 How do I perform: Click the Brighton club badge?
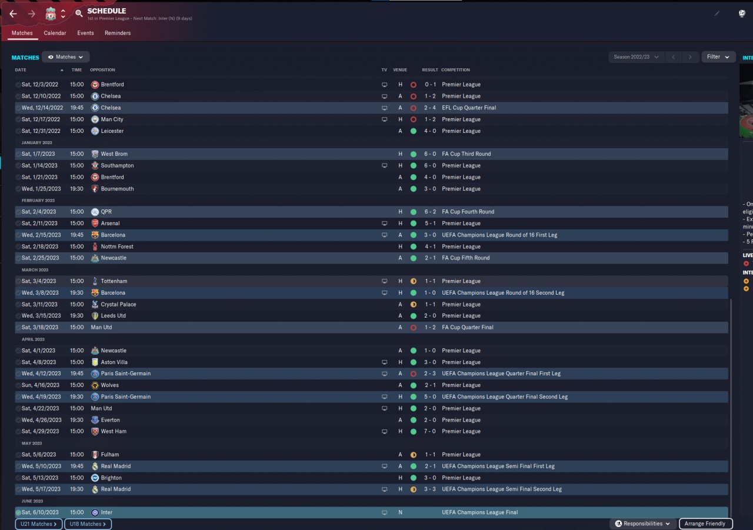point(95,478)
